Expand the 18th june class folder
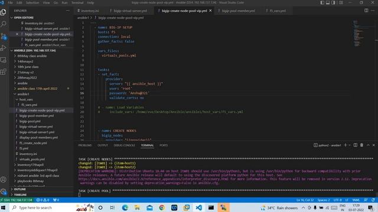The image size is (378, 212). [x=28, y=67]
